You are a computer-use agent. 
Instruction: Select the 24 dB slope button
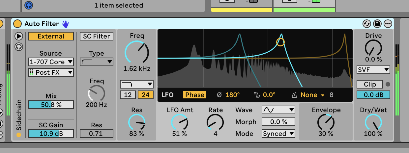coord(146,95)
